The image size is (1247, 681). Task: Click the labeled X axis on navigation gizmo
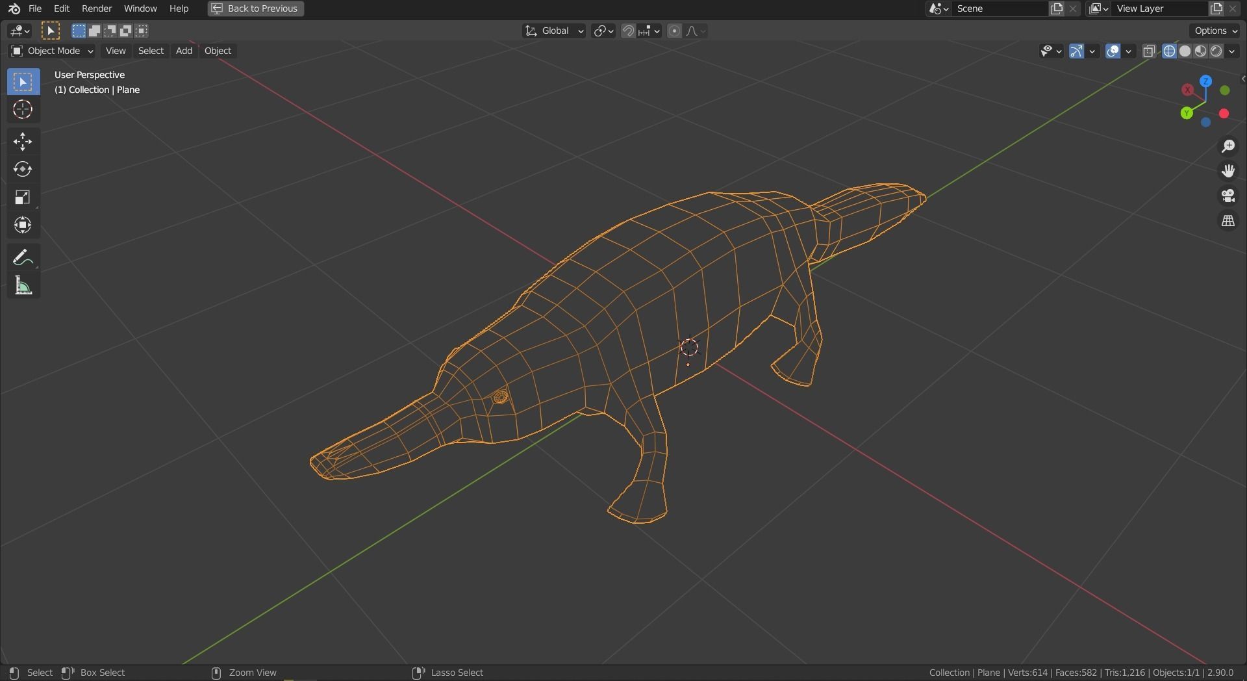tap(1188, 90)
